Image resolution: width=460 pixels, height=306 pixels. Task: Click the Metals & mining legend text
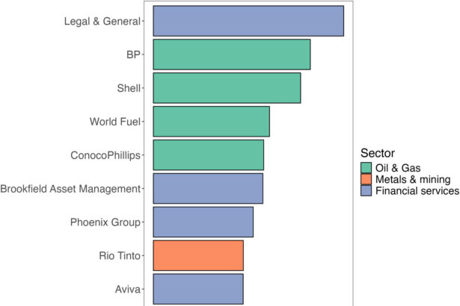pyautogui.click(x=413, y=180)
